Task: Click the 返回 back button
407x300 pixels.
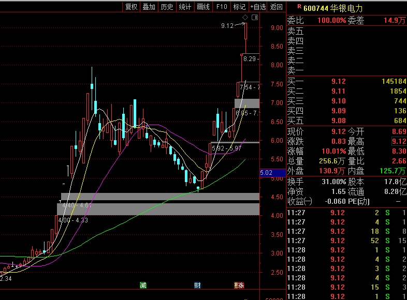Action: [x=277, y=7]
